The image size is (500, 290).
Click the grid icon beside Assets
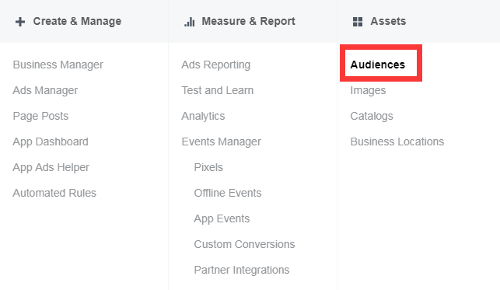(358, 22)
